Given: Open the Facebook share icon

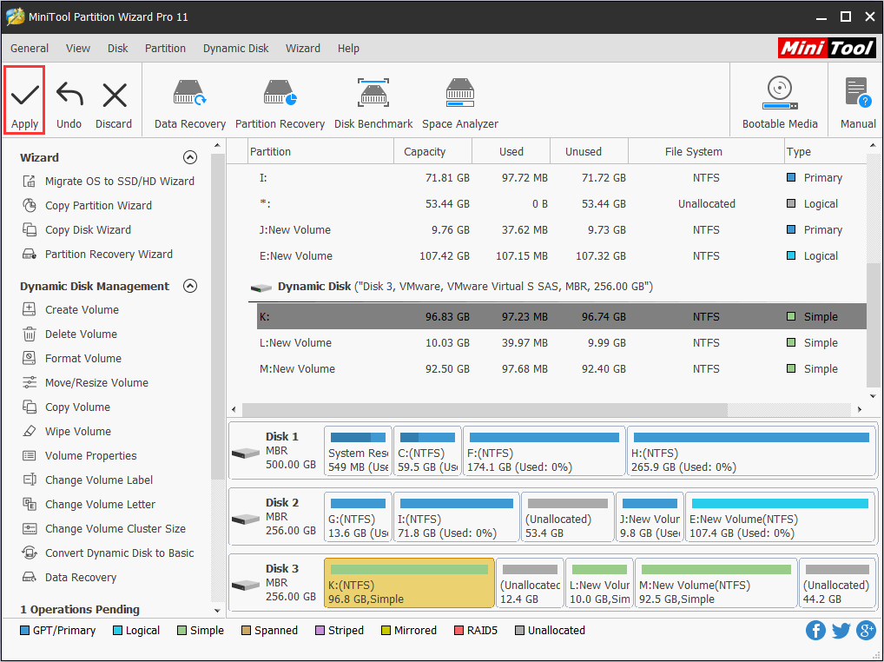Looking at the screenshot, I should [815, 631].
